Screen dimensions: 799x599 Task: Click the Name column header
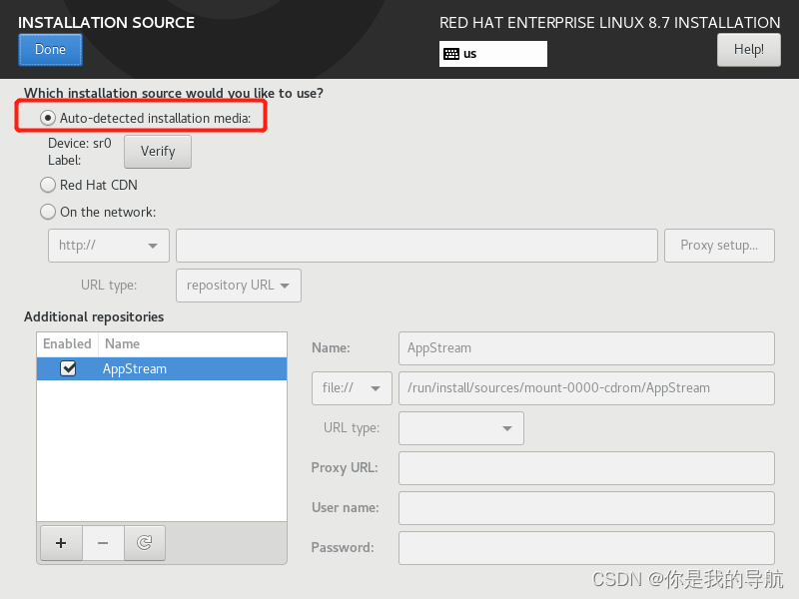pyautogui.click(x=192, y=343)
